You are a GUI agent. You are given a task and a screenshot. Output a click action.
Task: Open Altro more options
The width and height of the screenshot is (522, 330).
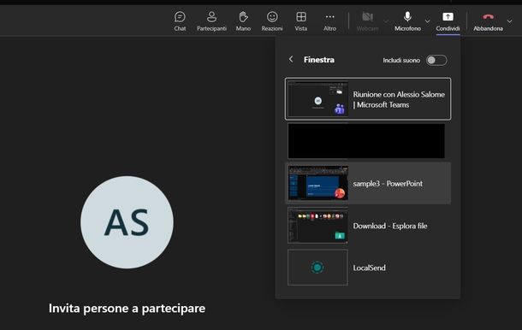[329, 21]
